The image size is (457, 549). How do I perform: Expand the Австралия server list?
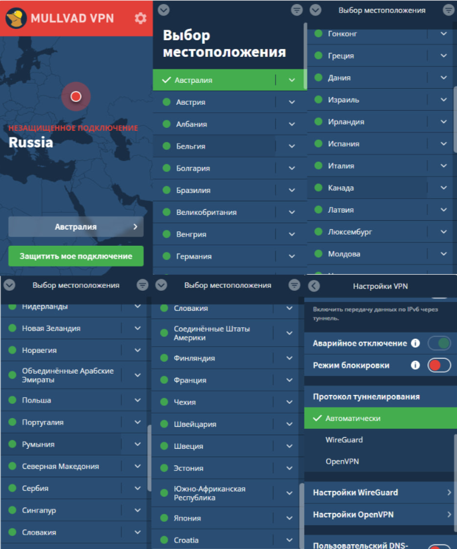pyautogui.click(x=292, y=80)
